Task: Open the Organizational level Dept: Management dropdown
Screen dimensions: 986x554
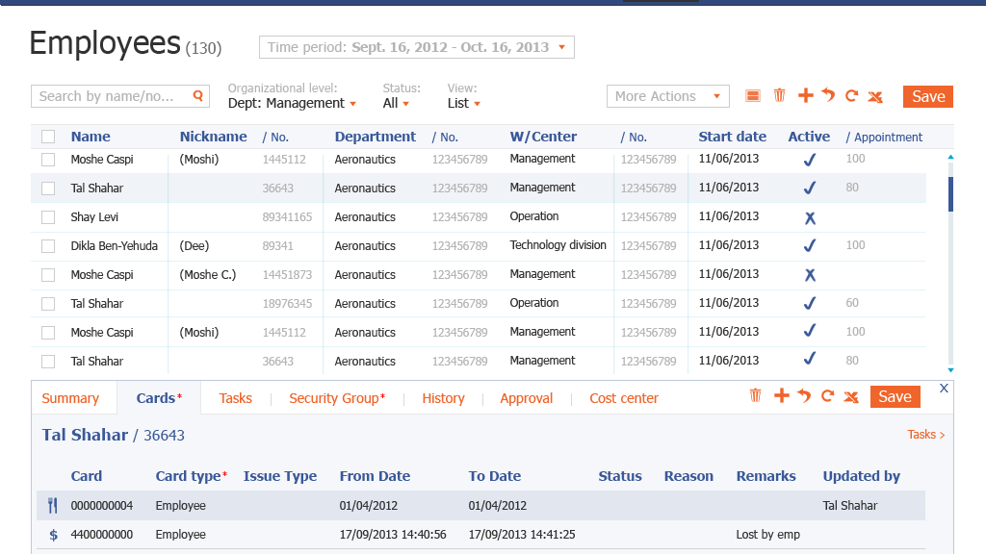Action: pyautogui.click(x=292, y=103)
